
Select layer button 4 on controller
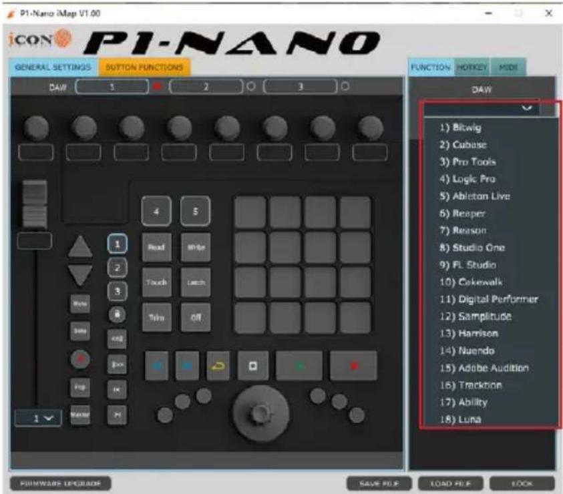pyautogui.click(x=156, y=211)
